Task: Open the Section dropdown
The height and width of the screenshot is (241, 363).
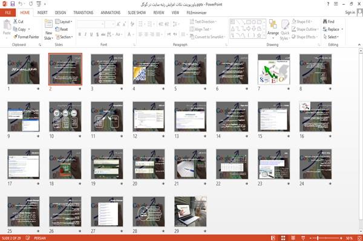Action: pyautogui.click(x=64, y=37)
